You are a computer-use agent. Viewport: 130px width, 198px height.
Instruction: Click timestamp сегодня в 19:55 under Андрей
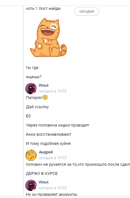[53, 158]
